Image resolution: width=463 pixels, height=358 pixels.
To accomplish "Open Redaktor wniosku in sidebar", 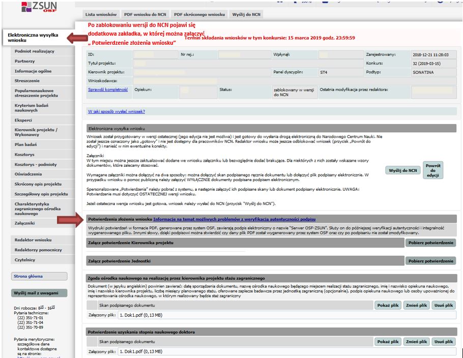I will click(43, 240).
